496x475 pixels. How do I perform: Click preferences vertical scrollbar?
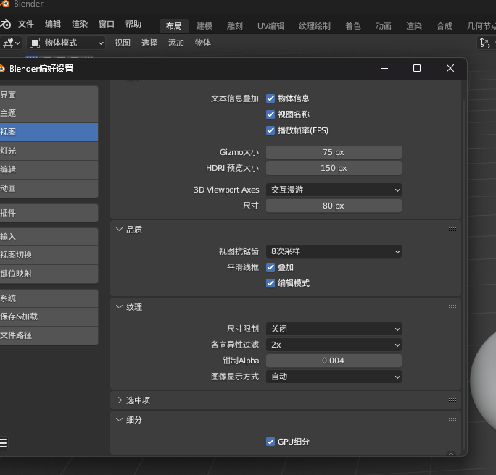coord(464,274)
